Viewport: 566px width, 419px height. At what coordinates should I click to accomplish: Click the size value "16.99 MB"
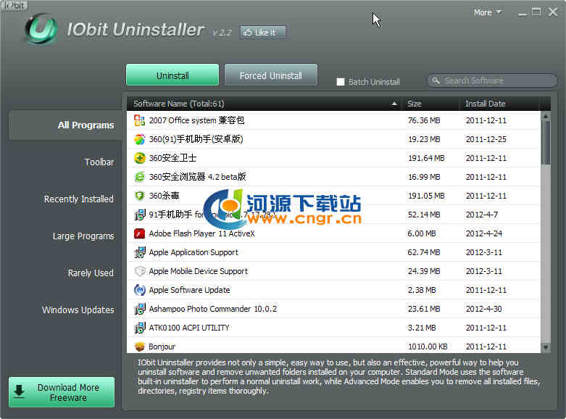click(424, 177)
